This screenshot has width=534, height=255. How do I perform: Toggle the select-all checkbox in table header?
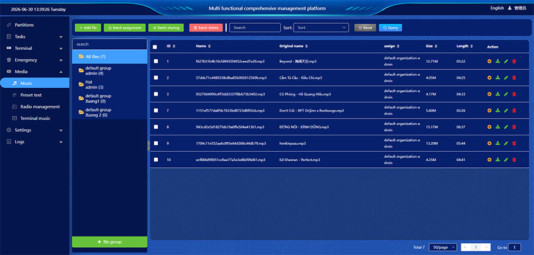[155, 47]
